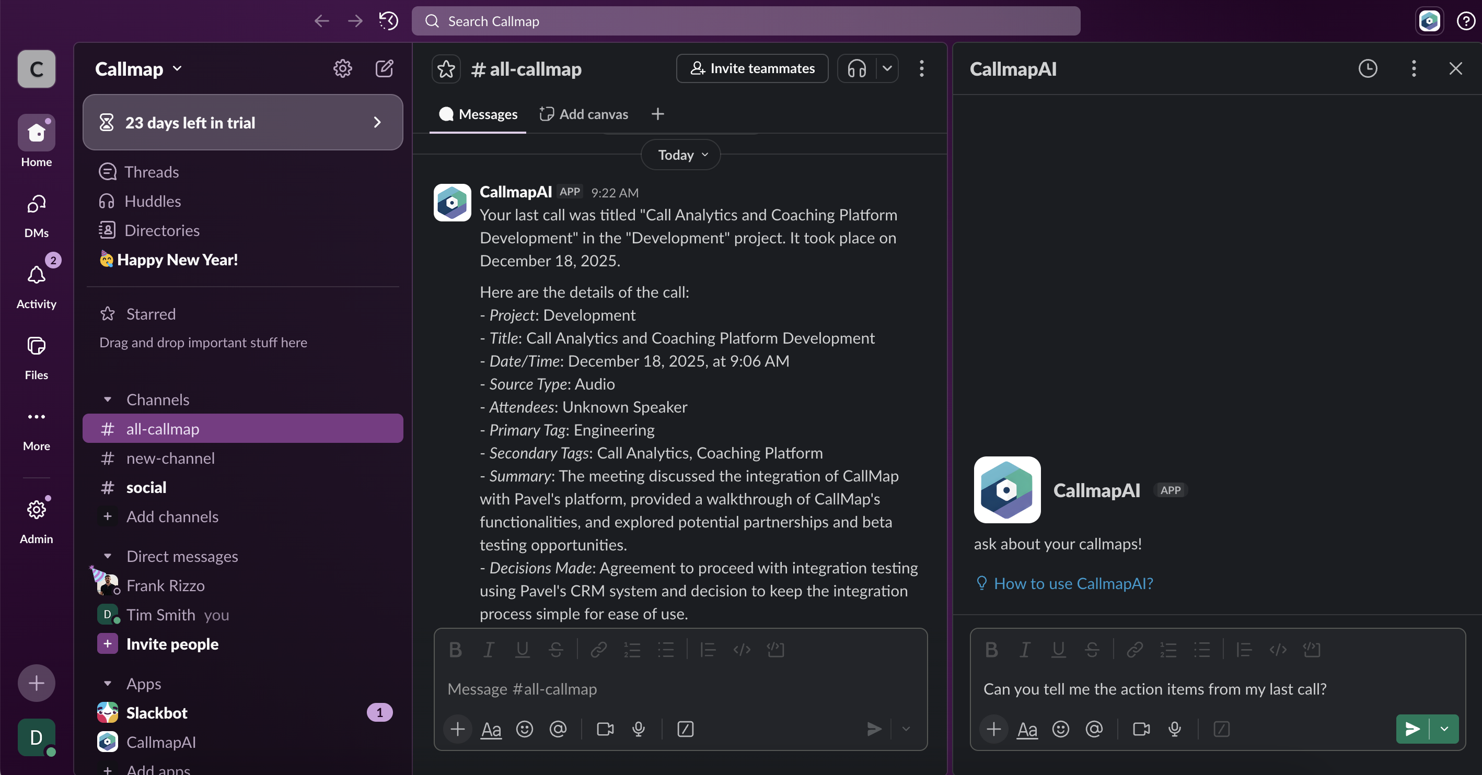Open Slackbot conversation
Image resolution: width=1482 pixels, height=775 pixels.
pos(243,713)
